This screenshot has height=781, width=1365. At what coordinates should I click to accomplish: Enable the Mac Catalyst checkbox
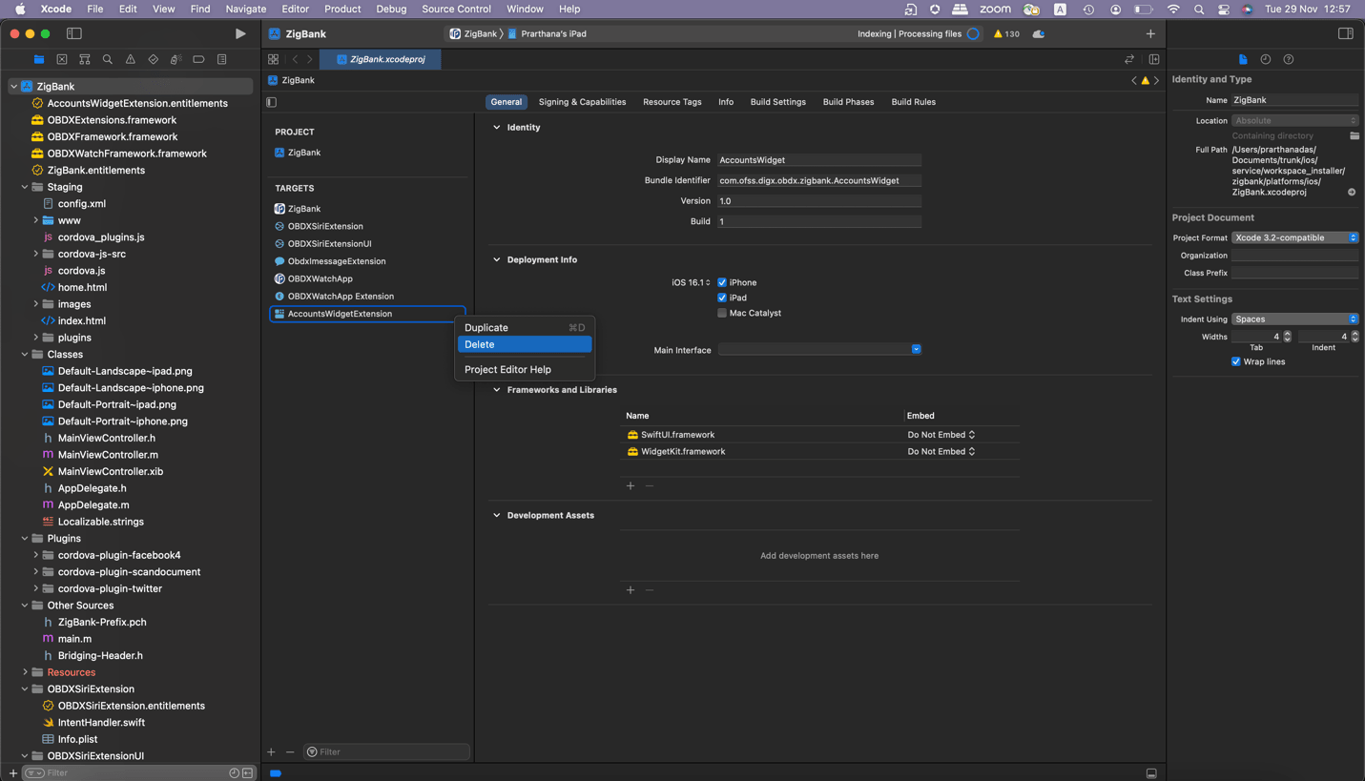[722, 313]
